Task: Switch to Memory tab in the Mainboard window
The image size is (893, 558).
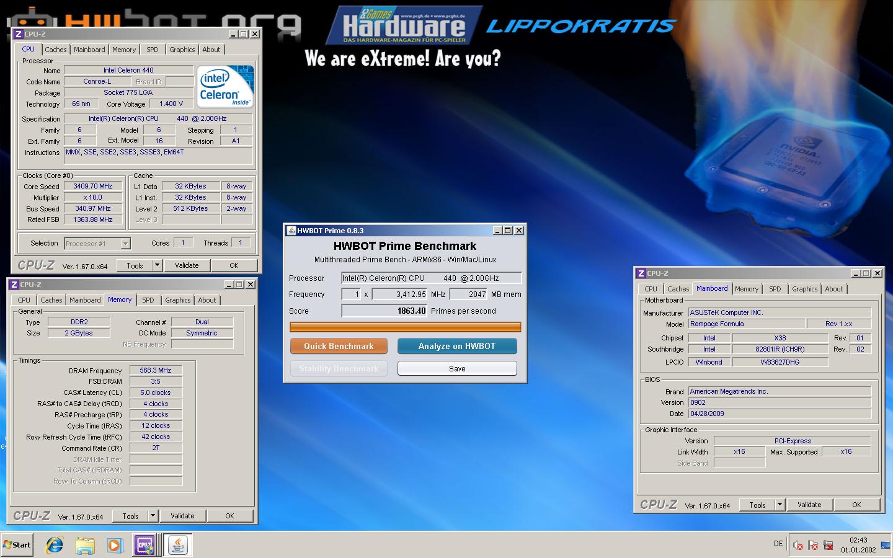Action: point(747,289)
